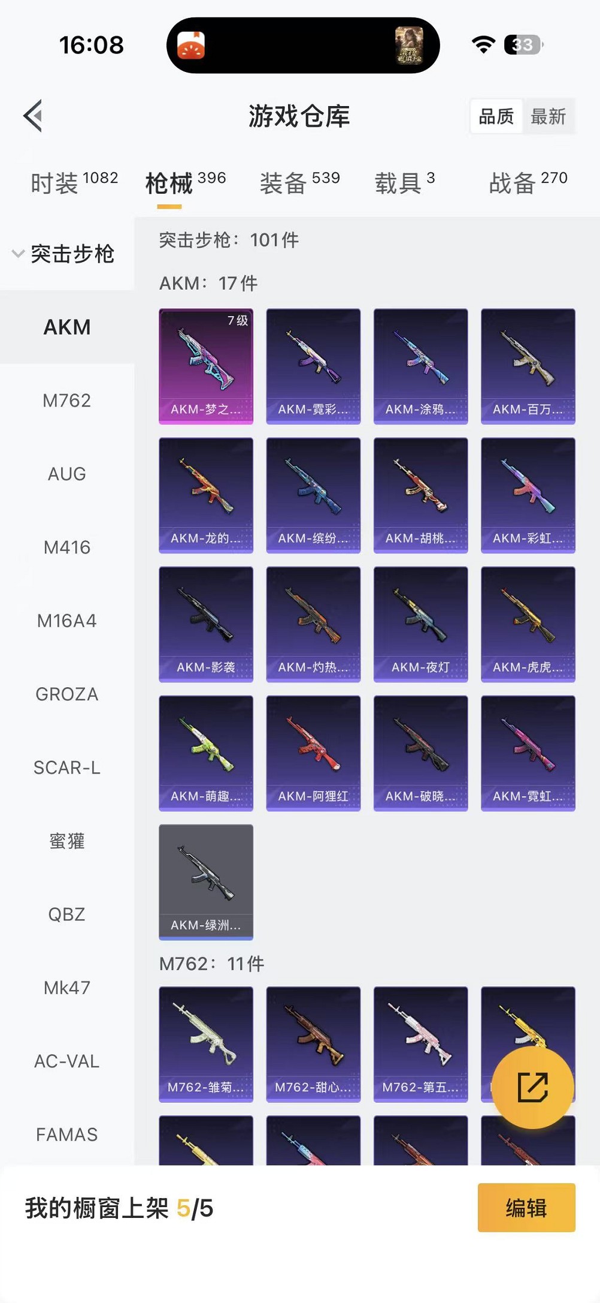Tap the orange floating share icon
Image resolution: width=600 pixels, height=1303 pixels.
point(532,1087)
